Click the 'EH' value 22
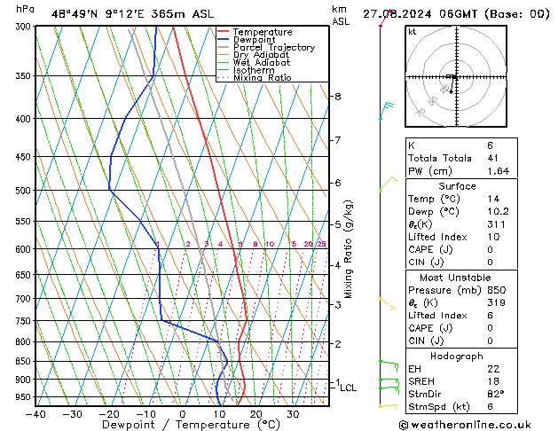 pyautogui.click(x=493, y=369)
